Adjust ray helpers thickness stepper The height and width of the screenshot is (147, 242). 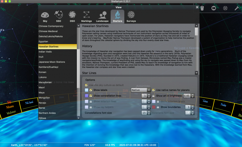[x=146, y=107]
